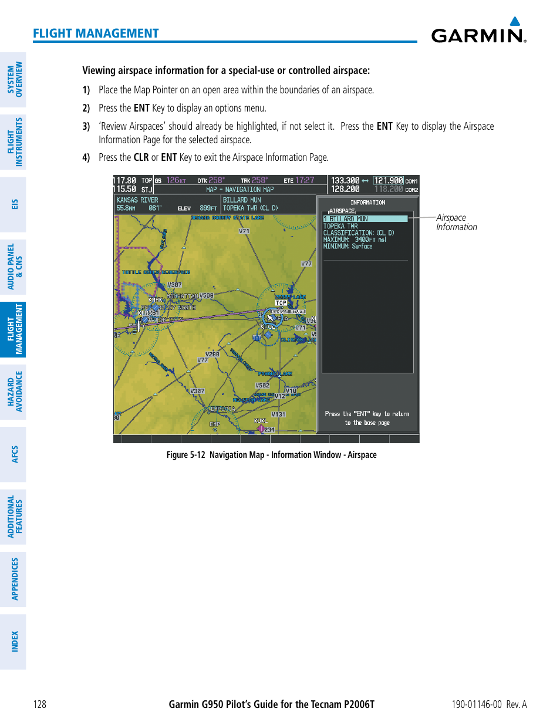Click the V77 airway label on the map's right side
This screenshot has height=725, width=560.
tap(306, 264)
